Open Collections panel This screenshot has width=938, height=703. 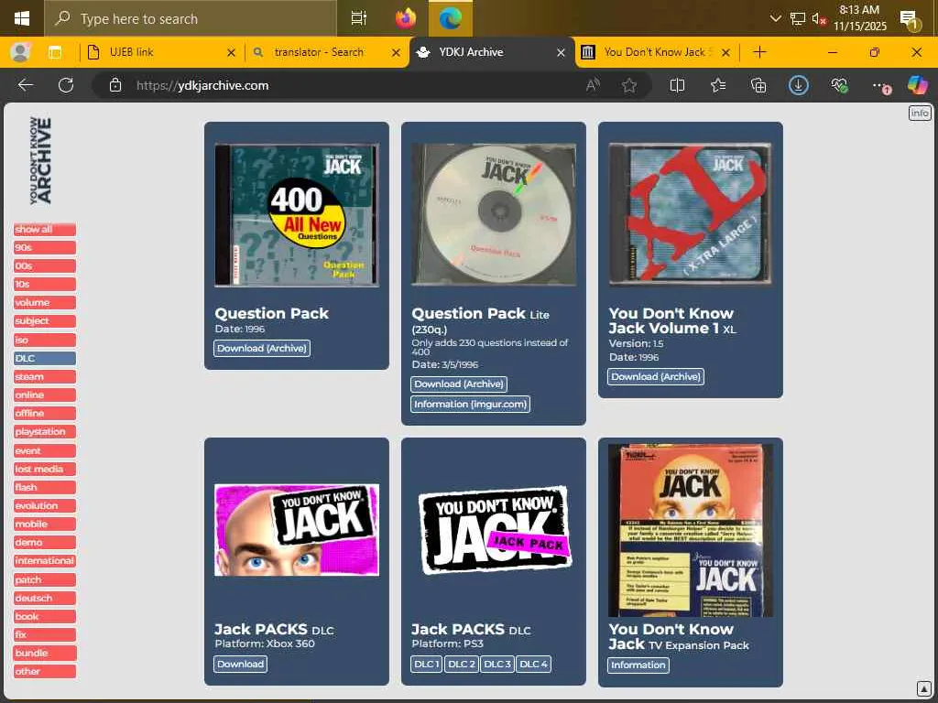[758, 85]
